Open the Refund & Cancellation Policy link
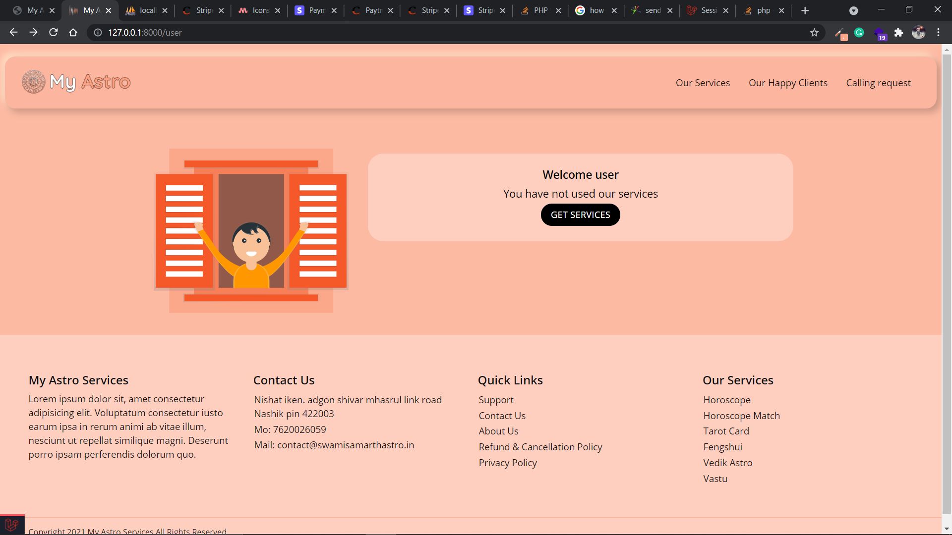The width and height of the screenshot is (952, 535). coord(540,447)
